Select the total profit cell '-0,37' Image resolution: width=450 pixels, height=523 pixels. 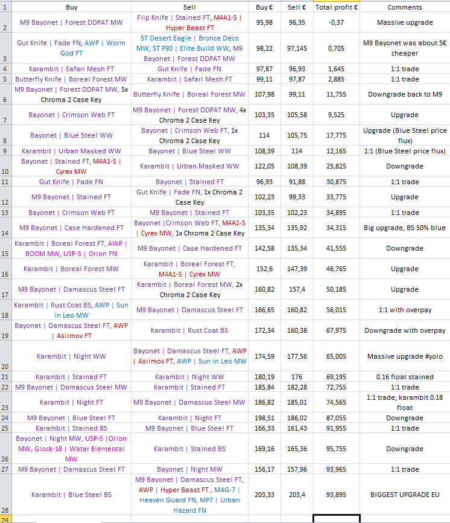pos(337,22)
